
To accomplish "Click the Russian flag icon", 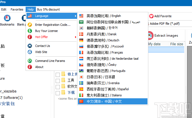I will pos(81,46).
